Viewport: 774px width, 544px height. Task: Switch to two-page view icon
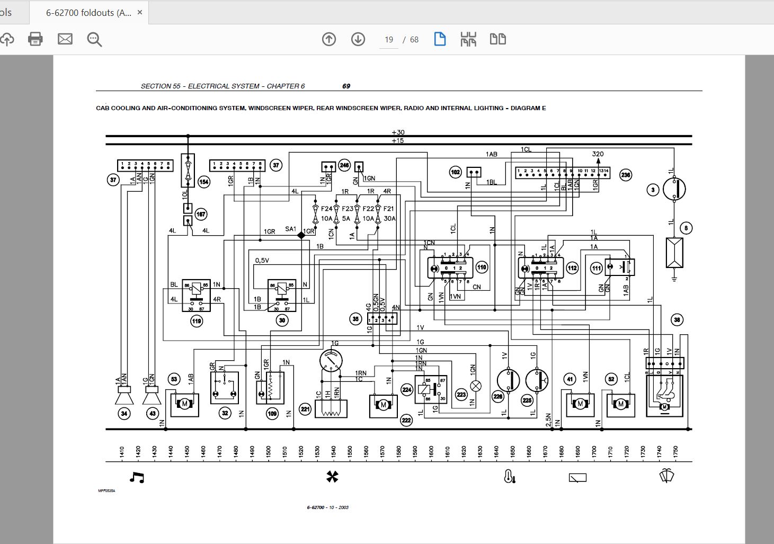(498, 39)
